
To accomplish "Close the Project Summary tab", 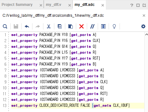I will pyautogui.click(x=41, y=5).
